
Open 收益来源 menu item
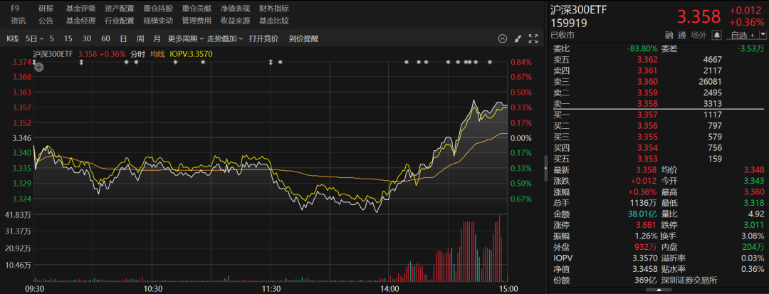[235, 21]
